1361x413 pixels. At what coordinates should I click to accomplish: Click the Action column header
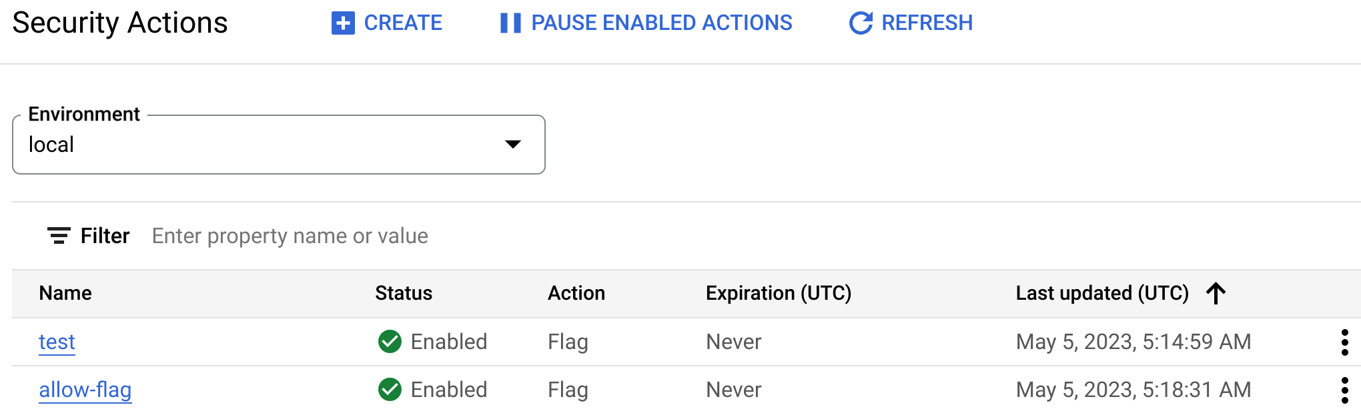576,293
